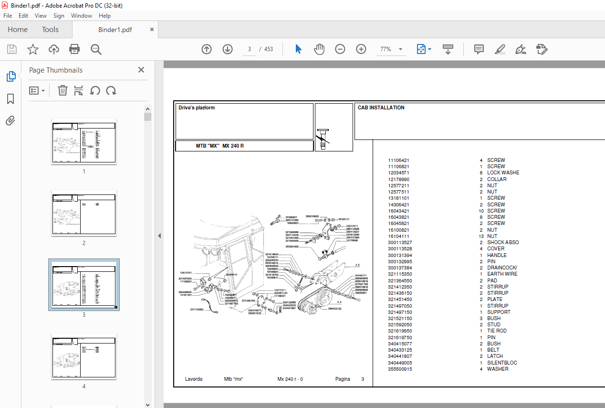The width and height of the screenshot is (605, 408).
Task: Open the zoom percentage dropdown
Action: pyautogui.click(x=400, y=49)
